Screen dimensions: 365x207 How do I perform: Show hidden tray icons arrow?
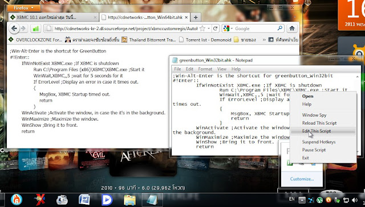click(302, 200)
